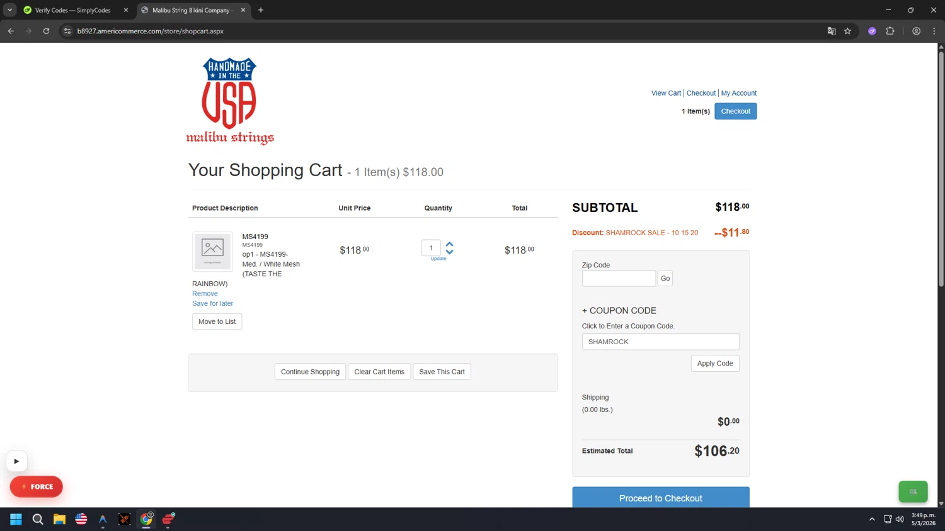Screen dimensions: 945x531
Task: Click the Zip Code input field
Action: click(618, 278)
